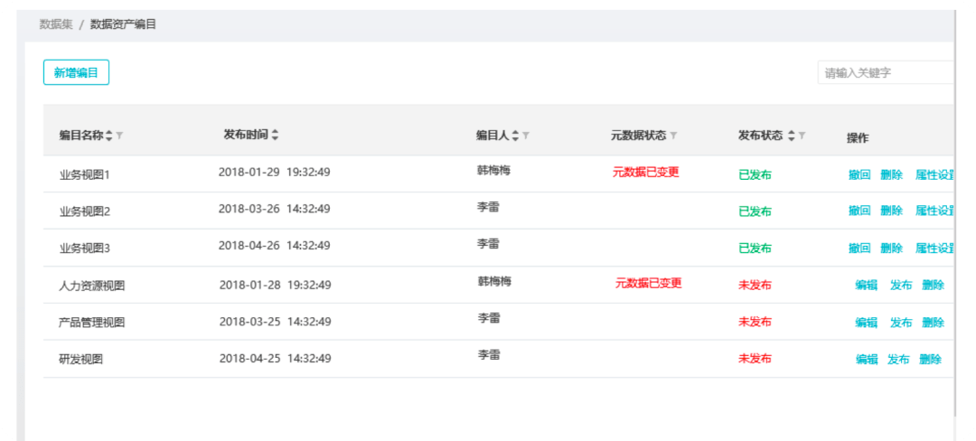
Task: Sort the 发布状态 column
Action: point(792,136)
